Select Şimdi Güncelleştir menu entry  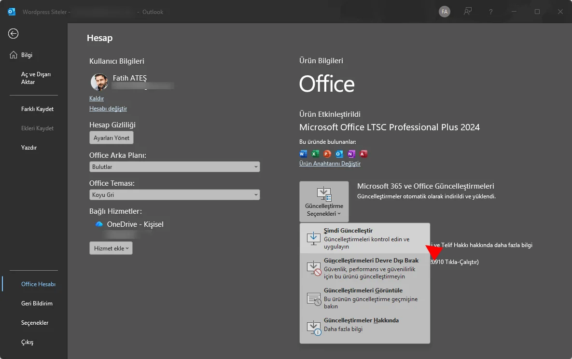(365, 238)
